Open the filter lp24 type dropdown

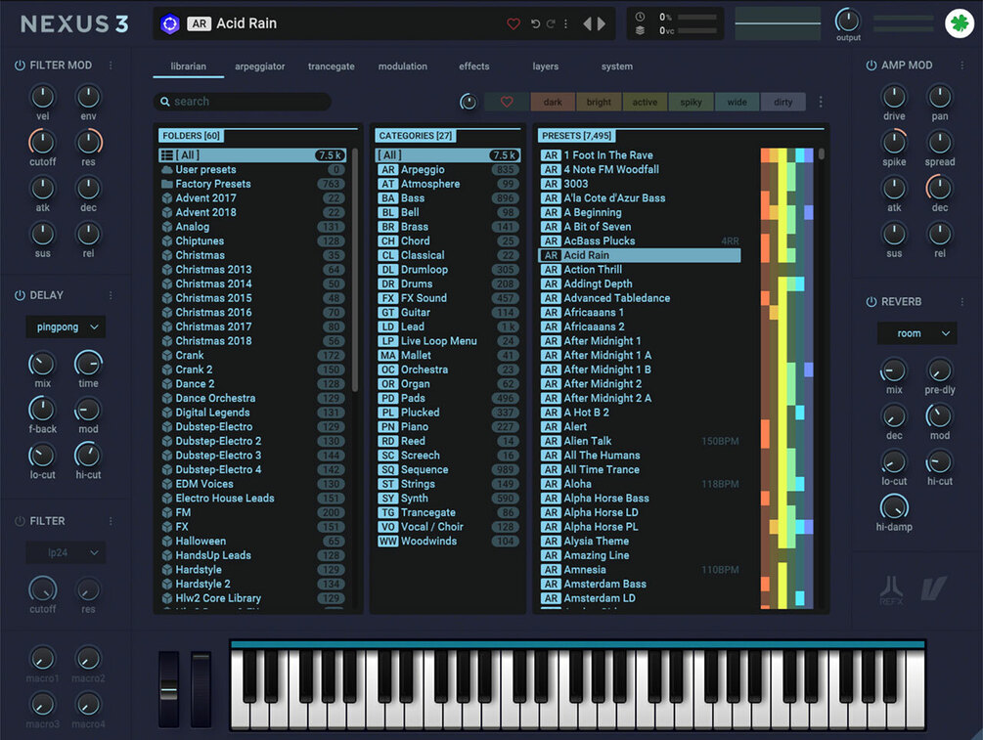(x=66, y=552)
